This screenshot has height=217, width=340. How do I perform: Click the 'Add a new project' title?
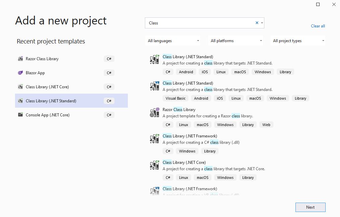click(x=61, y=21)
